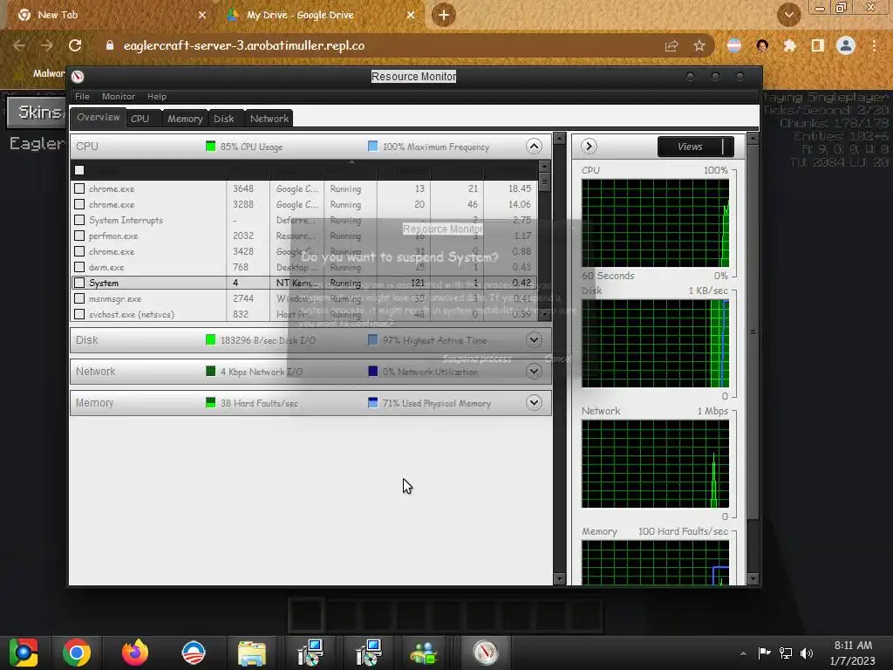Open a new Chrome tab with plus button
Viewport: 893px width, 670px height.
tap(444, 15)
